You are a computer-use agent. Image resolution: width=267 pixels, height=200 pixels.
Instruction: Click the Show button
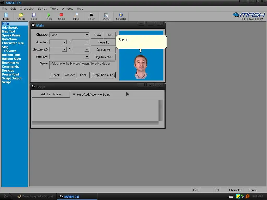click(x=97, y=35)
